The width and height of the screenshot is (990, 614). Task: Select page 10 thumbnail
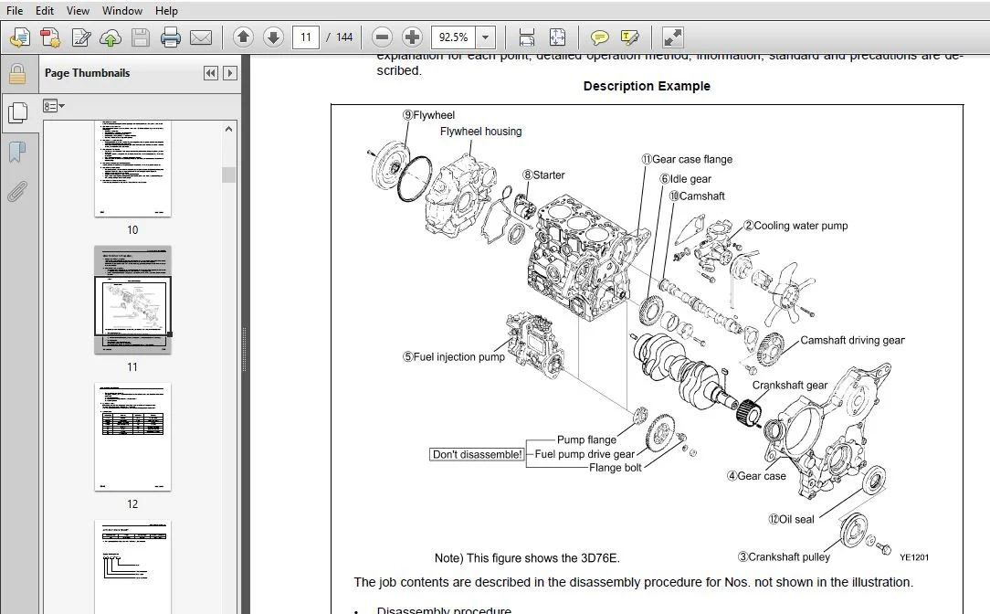tap(132, 169)
